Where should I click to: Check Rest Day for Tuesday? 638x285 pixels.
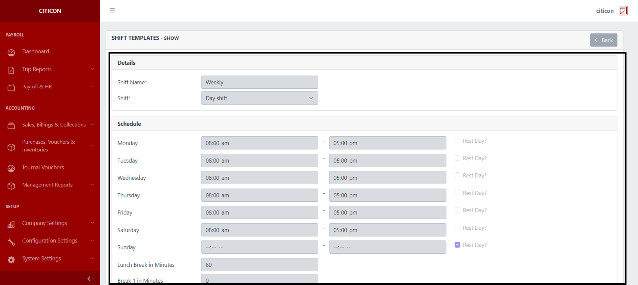pos(457,158)
